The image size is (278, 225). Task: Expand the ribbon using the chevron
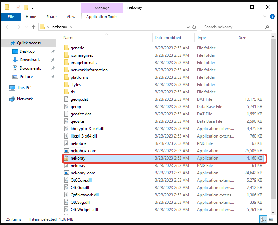tap(265, 16)
